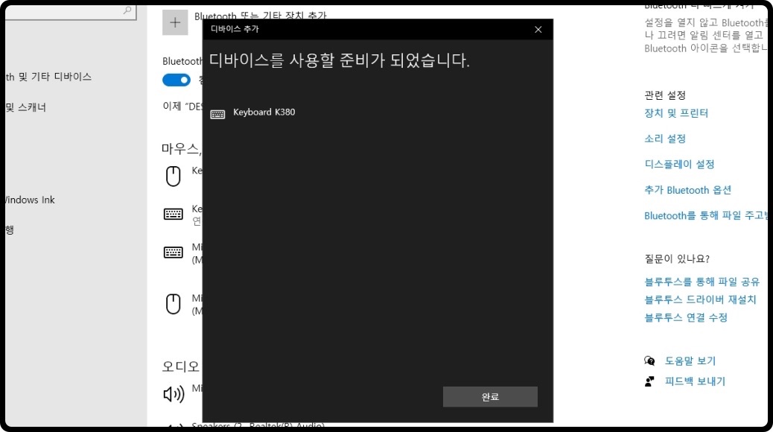The height and width of the screenshot is (432, 773).
Task: Click the 도움말 보기 help icon
Action: tap(649, 360)
